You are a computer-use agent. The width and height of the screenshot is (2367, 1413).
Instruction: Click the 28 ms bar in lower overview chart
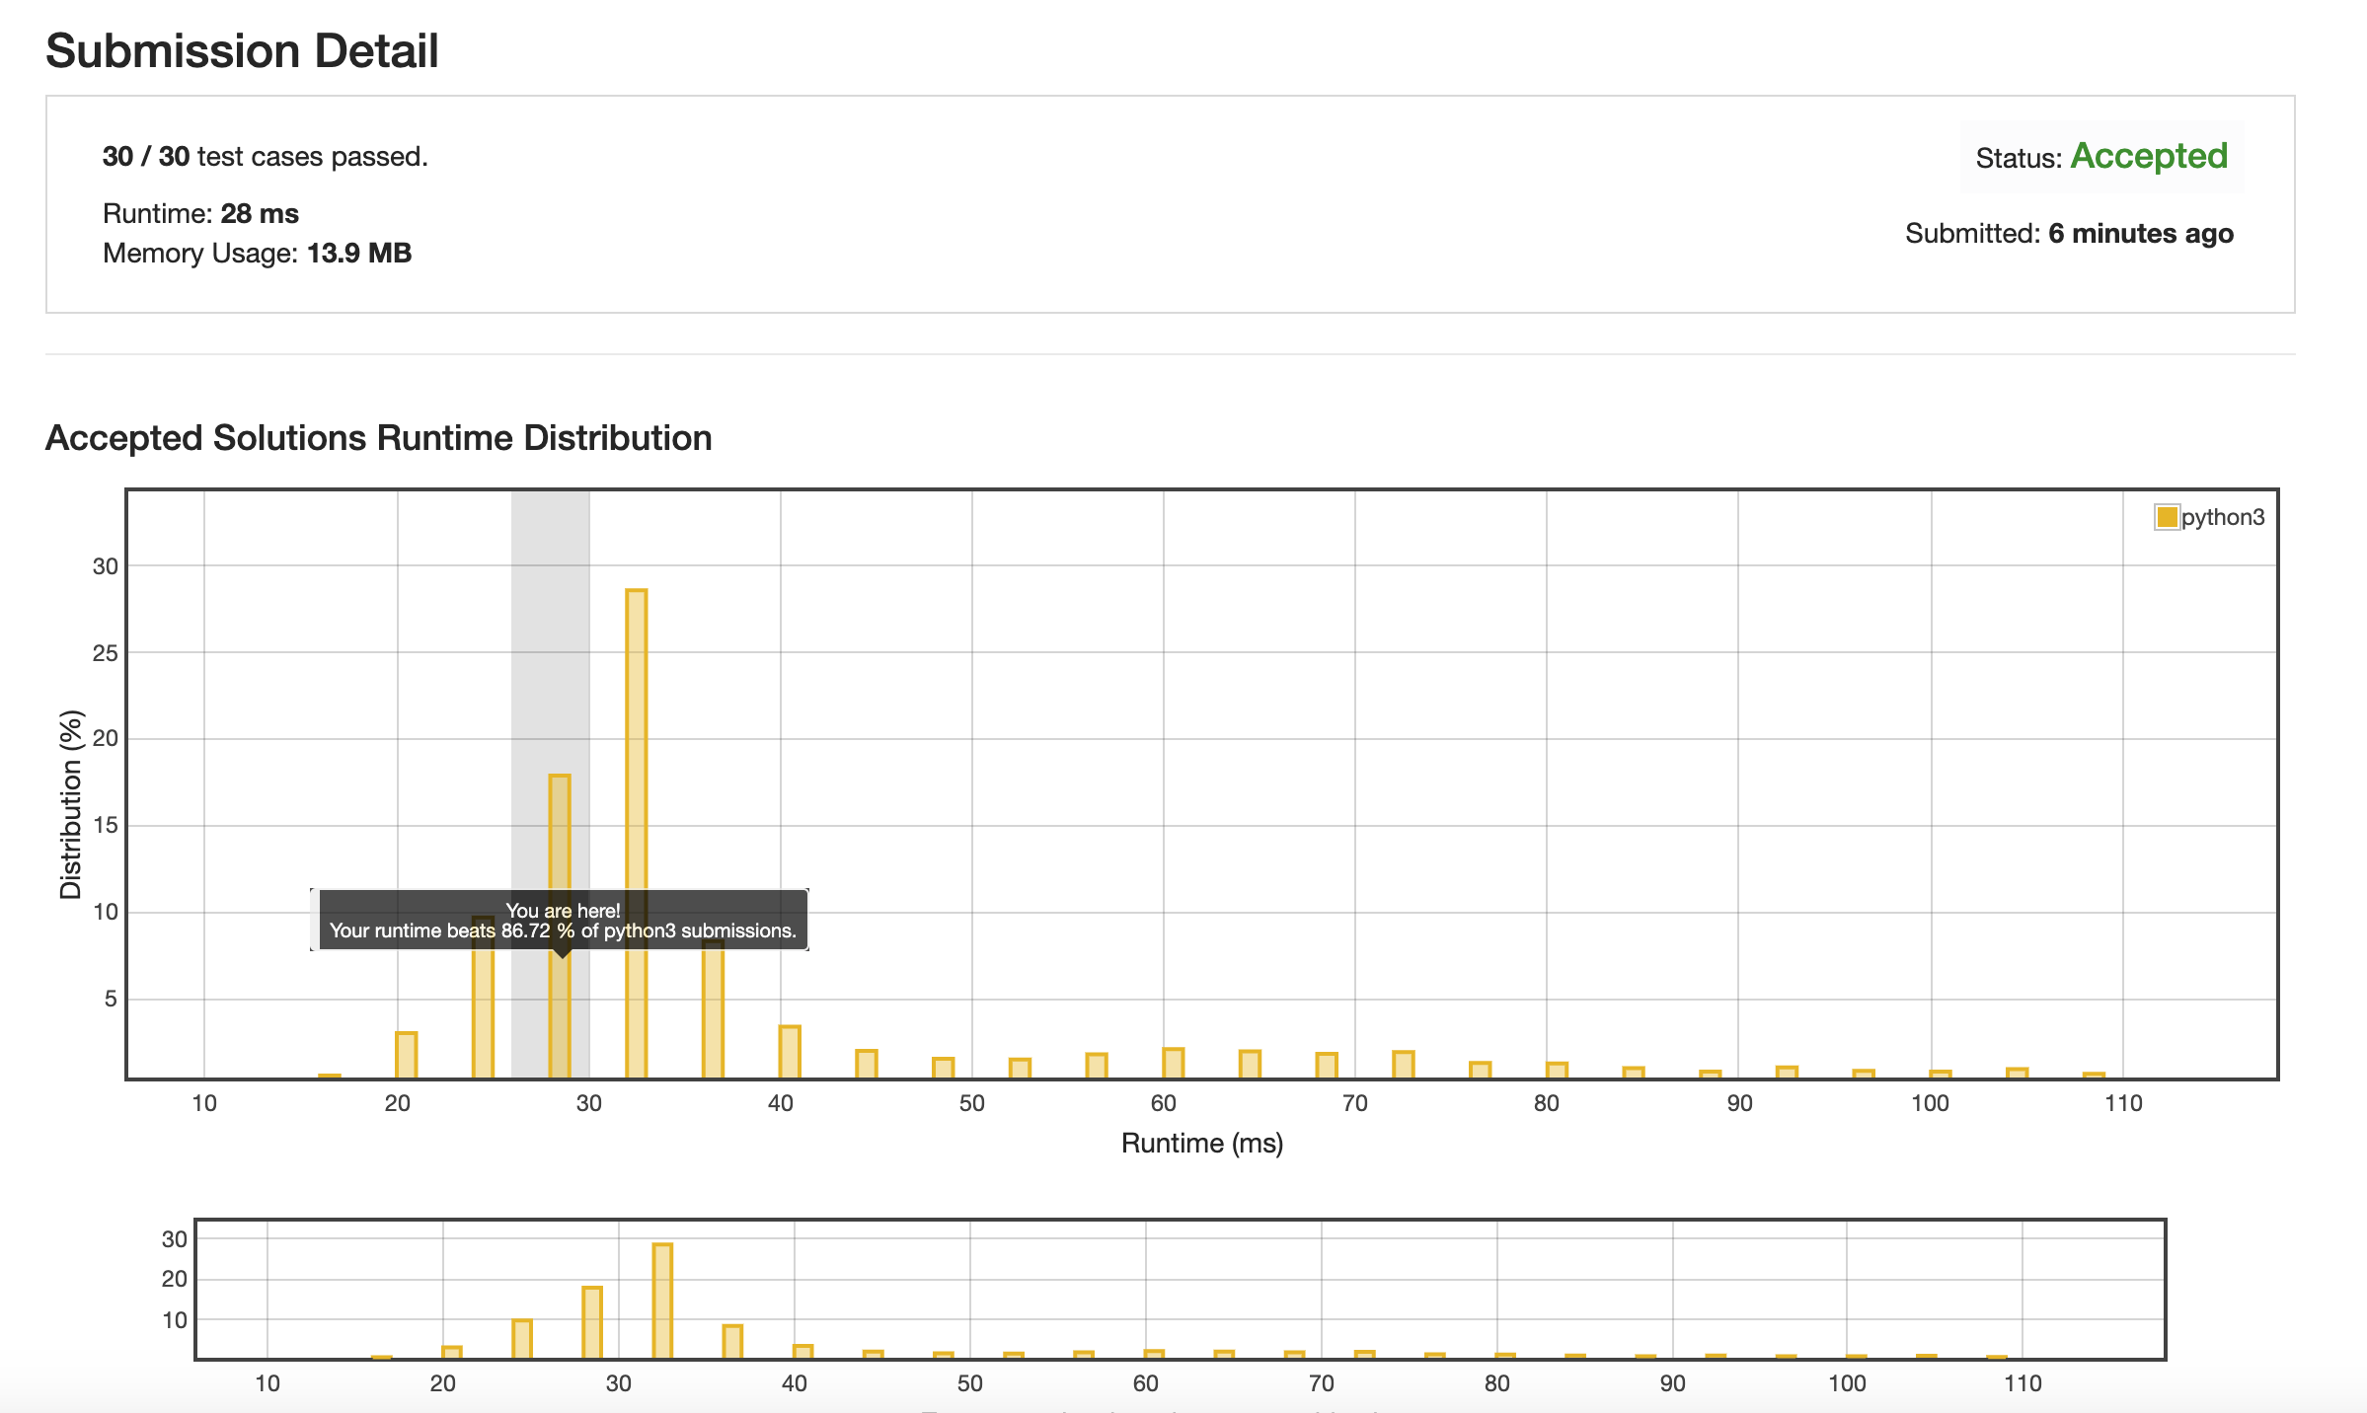click(x=592, y=1321)
